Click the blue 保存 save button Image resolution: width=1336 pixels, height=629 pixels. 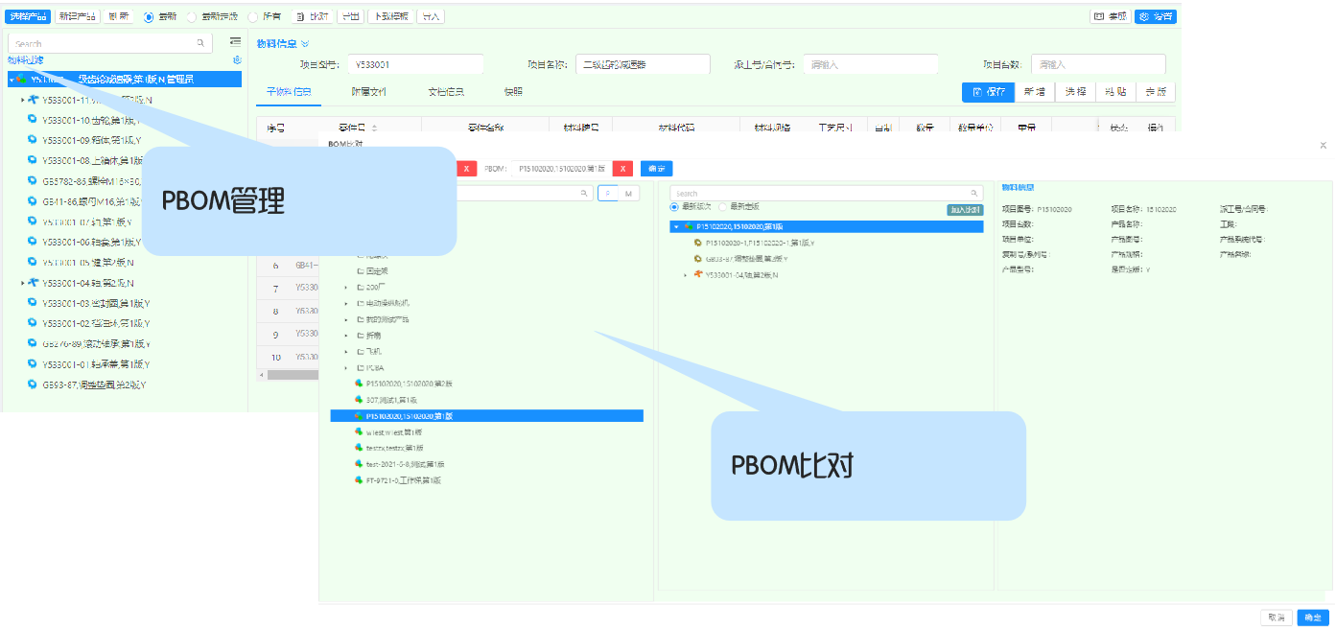click(987, 92)
